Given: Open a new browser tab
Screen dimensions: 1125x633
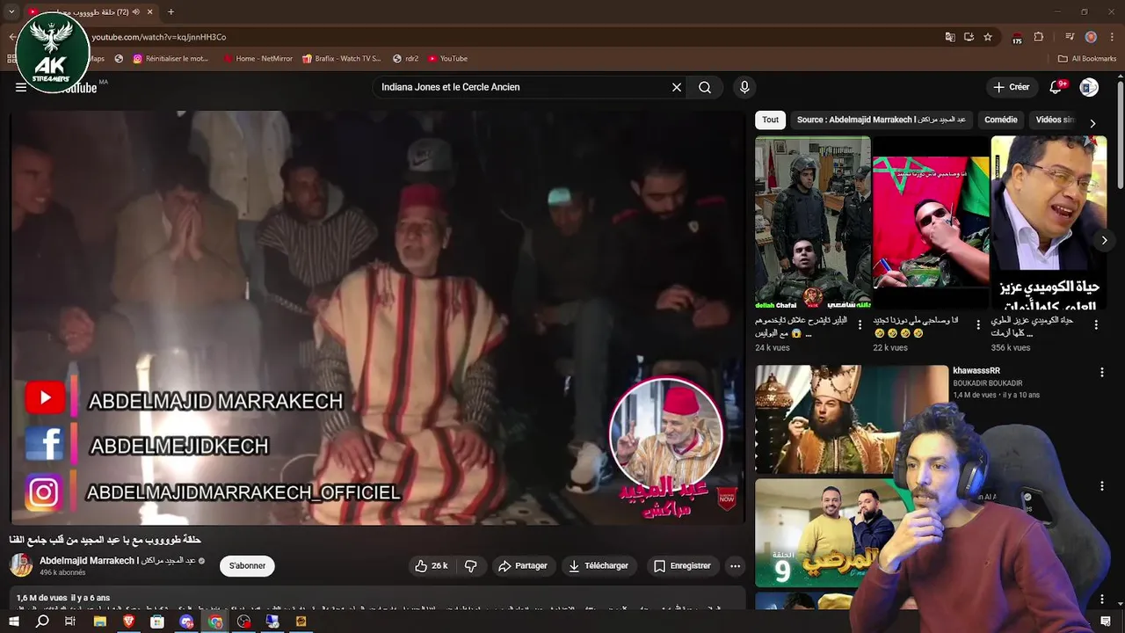Looking at the screenshot, I should pyautogui.click(x=171, y=12).
